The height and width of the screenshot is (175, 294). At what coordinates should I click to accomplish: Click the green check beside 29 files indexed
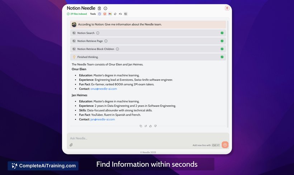pos(68,14)
